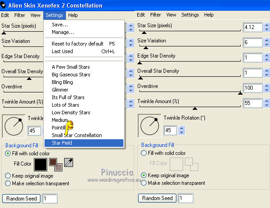Click Twinkle Amount value field showing 55
This screenshot has height=208, width=270.
tap(253, 103)
